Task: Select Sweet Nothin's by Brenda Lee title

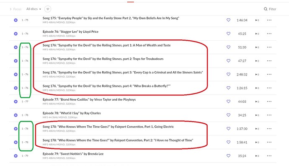Action: (73, 154)
